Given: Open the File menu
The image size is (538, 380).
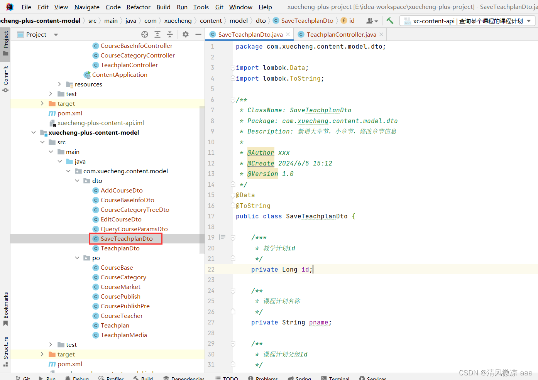Looking at the screenshot, I should [x=26, y=7].
